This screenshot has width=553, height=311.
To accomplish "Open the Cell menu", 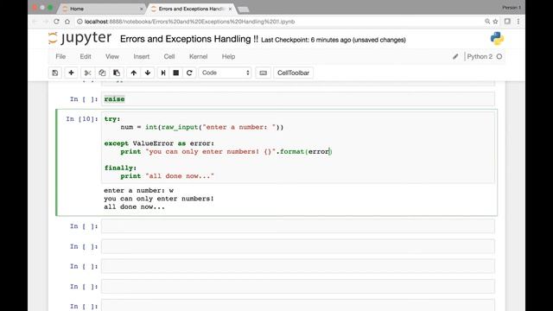I will pyautogui.click(x=169, y=56).
